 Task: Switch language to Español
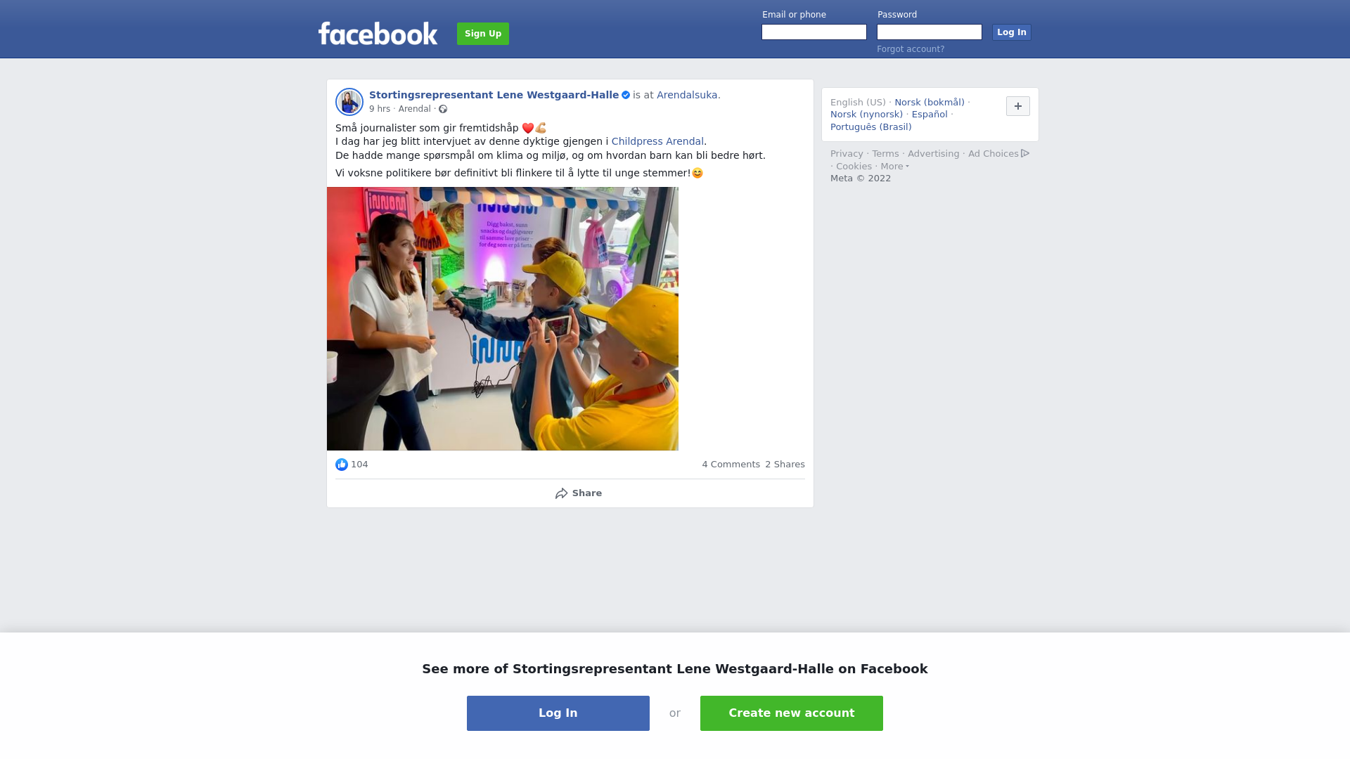[x=930, y=115]
